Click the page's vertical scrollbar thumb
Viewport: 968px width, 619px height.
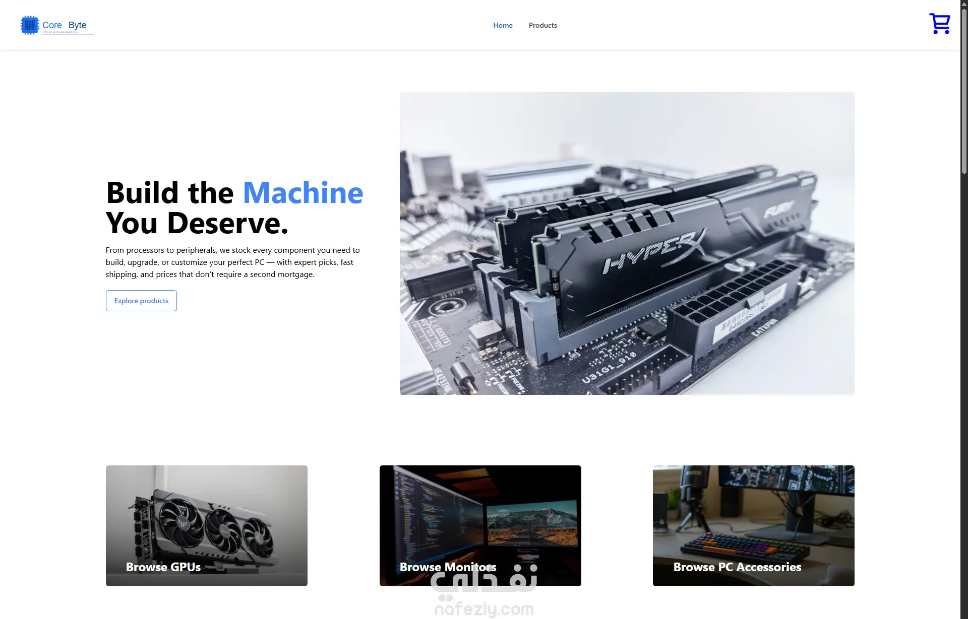964,91
